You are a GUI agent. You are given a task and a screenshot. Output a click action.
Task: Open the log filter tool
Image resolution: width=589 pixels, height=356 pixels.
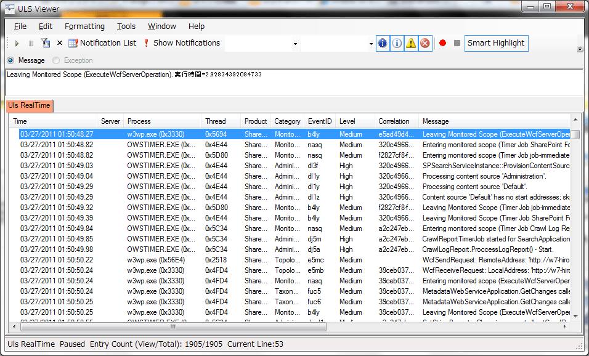pyautogui.click(x=45, y=43)
